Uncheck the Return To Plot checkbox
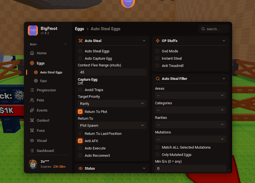Screen dimensions: 255x183 click(x=80, y=112)
